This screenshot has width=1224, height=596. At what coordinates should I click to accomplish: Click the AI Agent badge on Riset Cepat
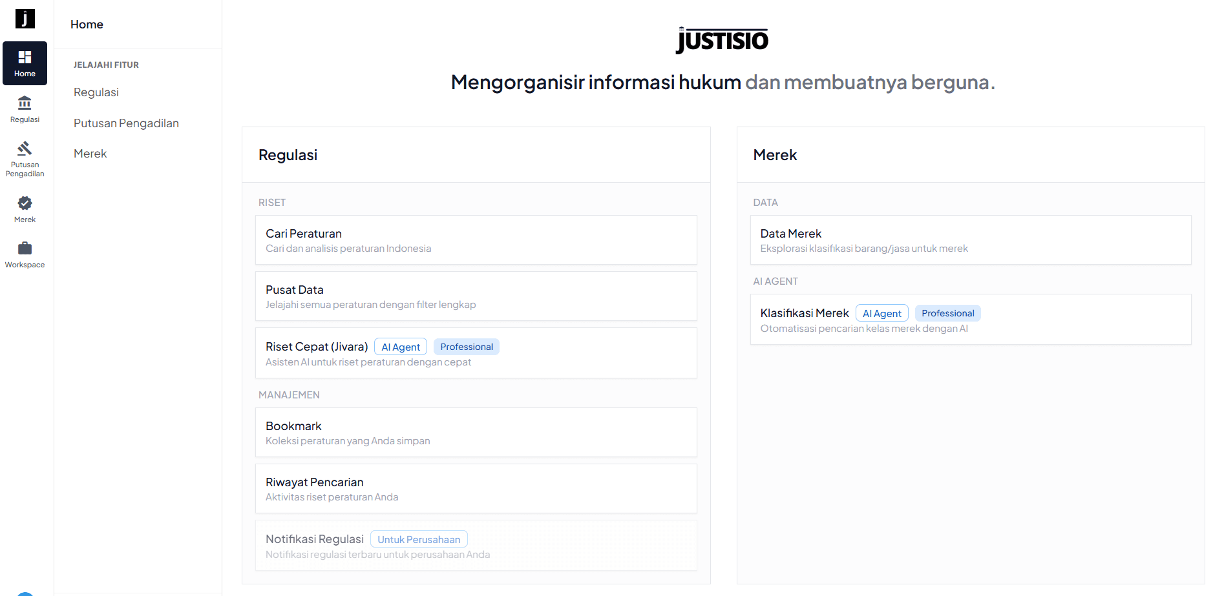[401, 347]
